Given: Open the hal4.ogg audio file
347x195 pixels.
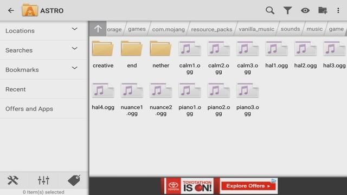Looking at the screenshot, I should point(103,96).
